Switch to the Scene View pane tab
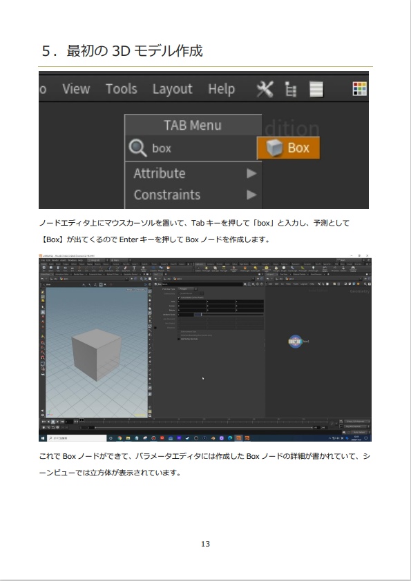Screen dimensions: 411x581 (46, 274)
